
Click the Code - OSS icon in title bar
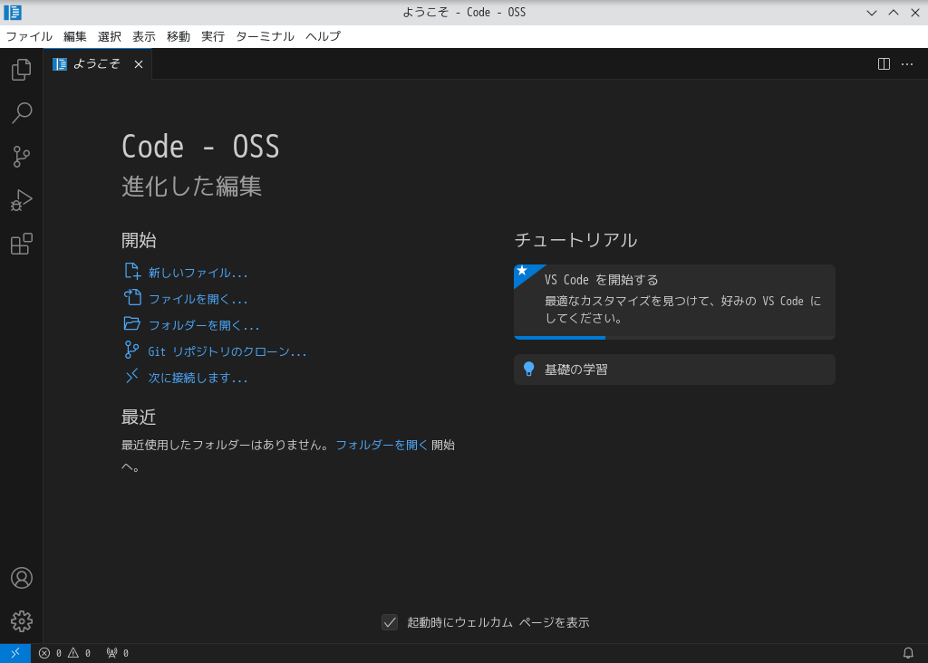click(13, 12)
